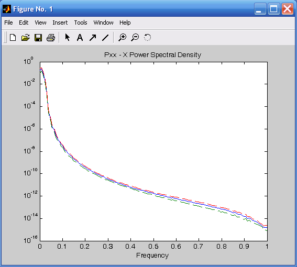Open the Window menu
Image resolution: width=297 pixels, height=267 pixels.
[103, 23]
